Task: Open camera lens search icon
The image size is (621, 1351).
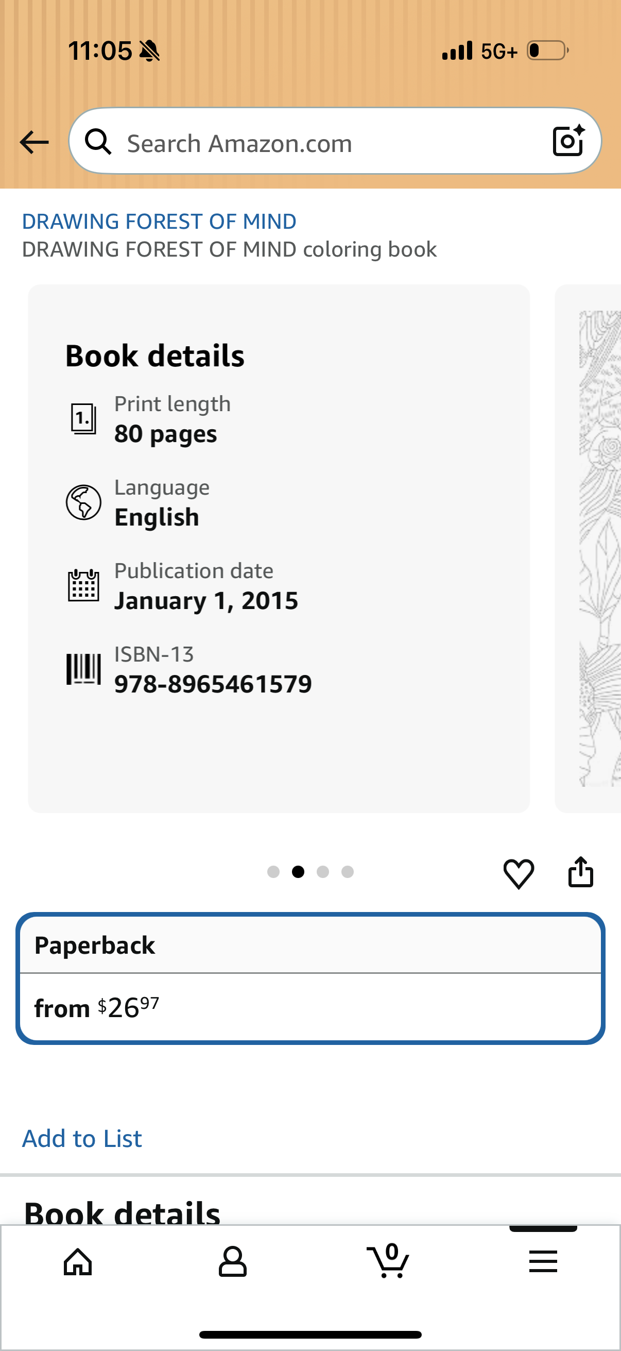Action: coord(568,141)
